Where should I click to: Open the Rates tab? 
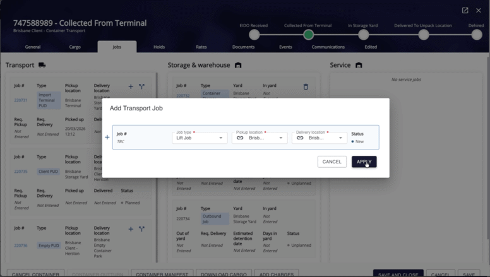pyautogui.click(x=201, y=47)
